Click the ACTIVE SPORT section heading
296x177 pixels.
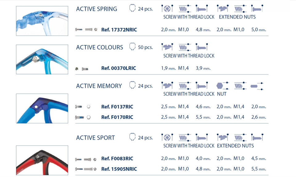(x=95, y=138)
